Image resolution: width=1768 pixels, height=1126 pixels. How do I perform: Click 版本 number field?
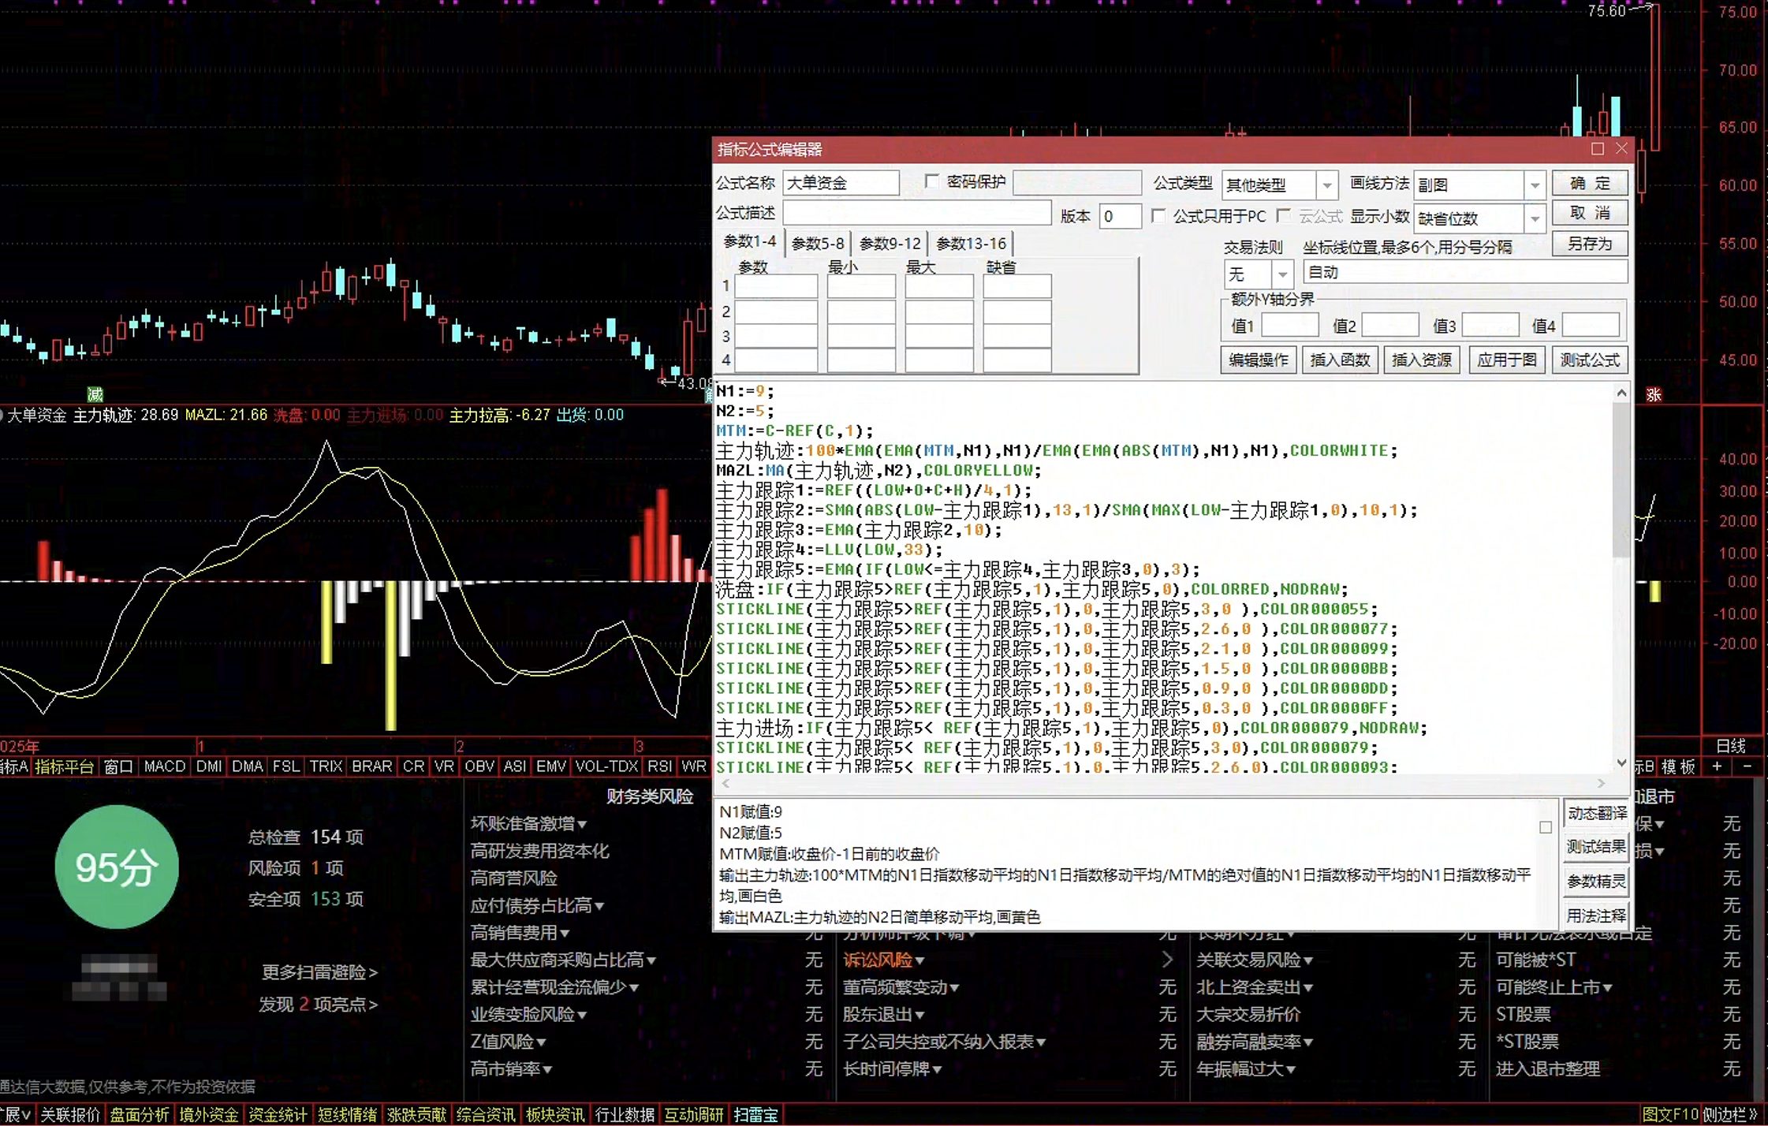[x=1120, y=216]
